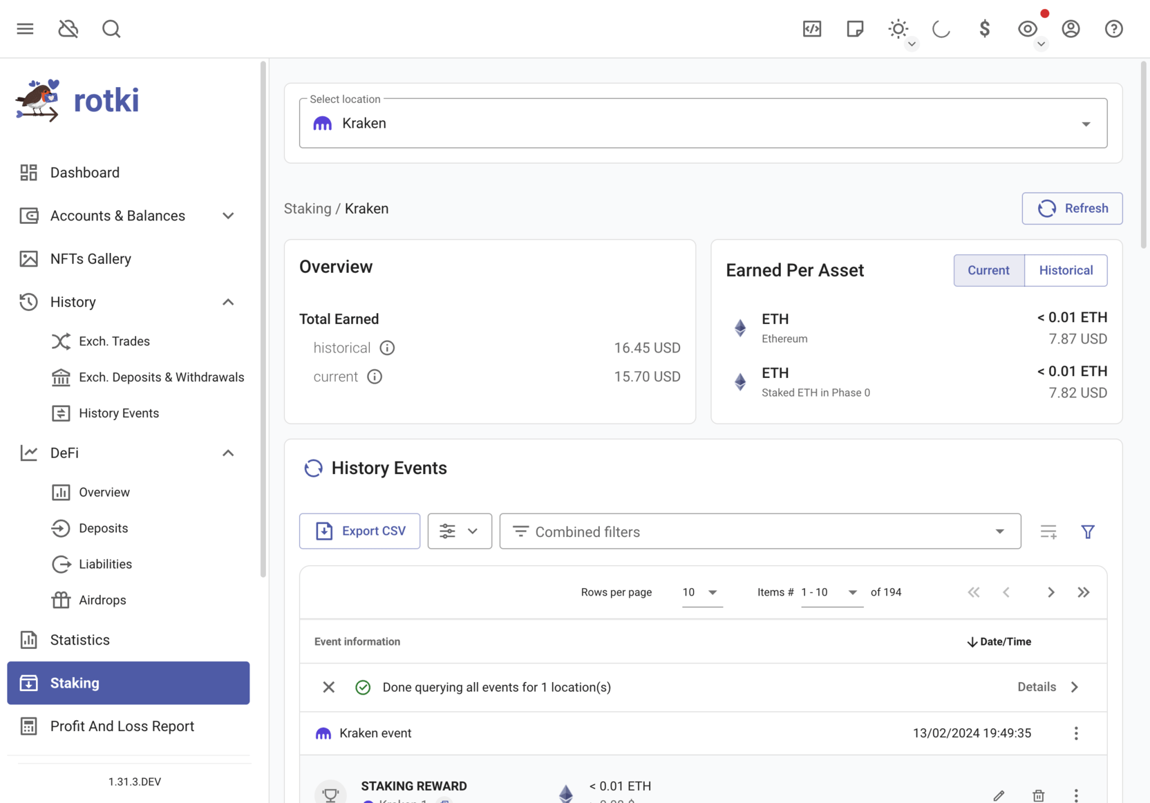Open Items 1 - 10 range dropdown

[x=831, y=592]
